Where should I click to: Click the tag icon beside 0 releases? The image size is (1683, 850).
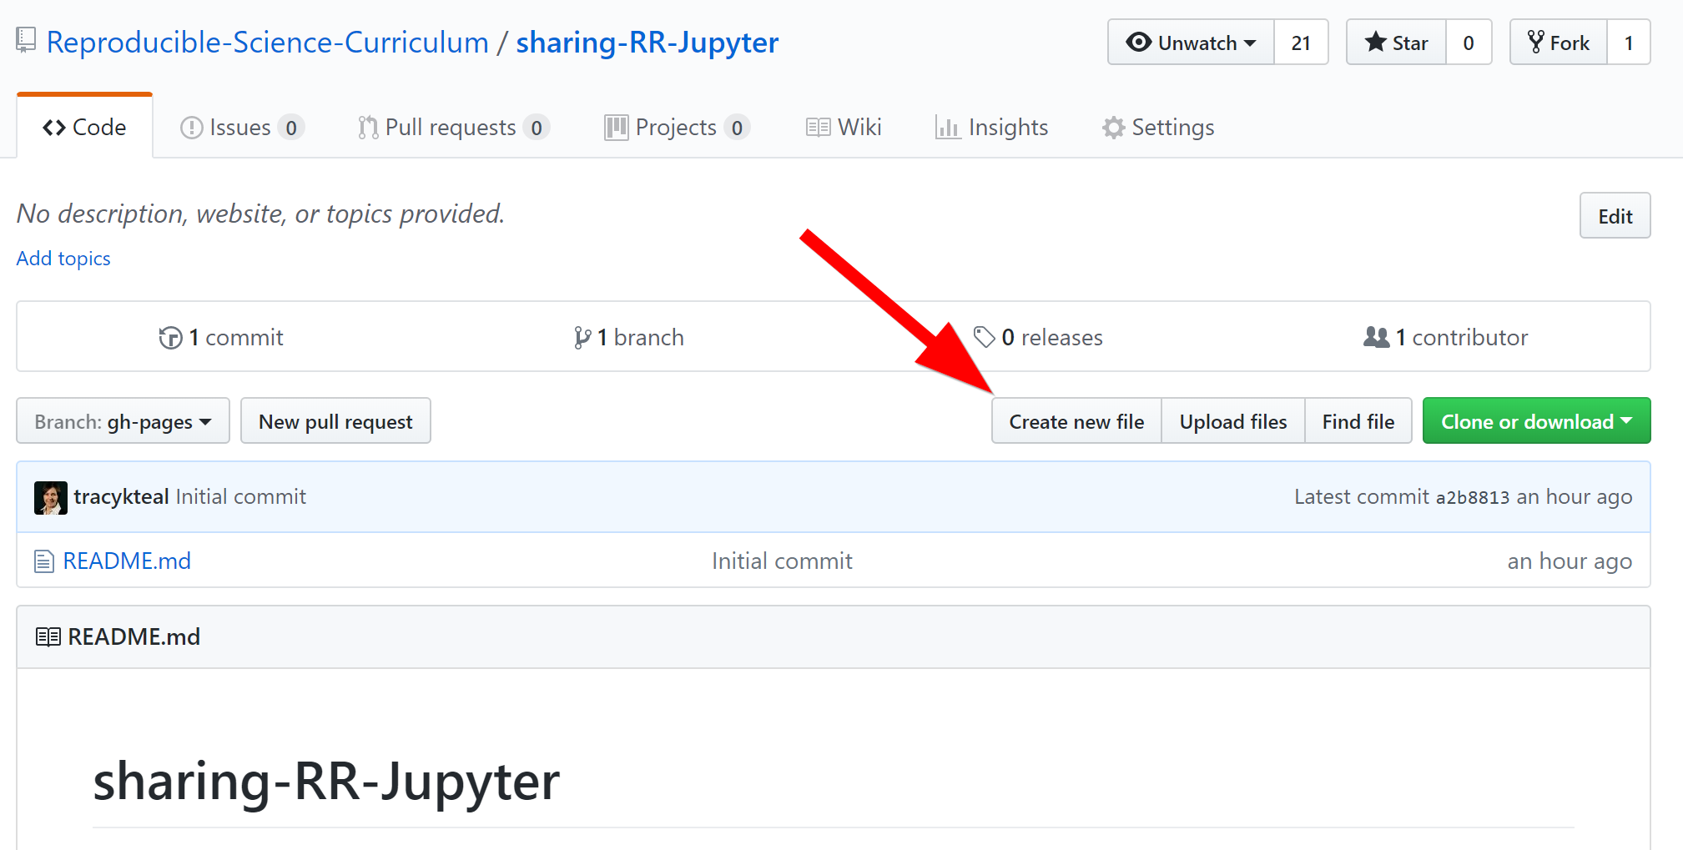[x=985, y=337]
